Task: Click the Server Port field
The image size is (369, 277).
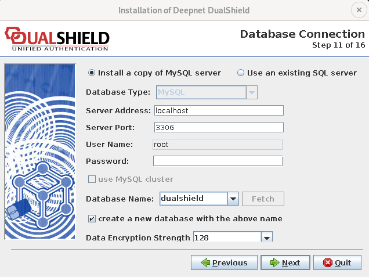Action: (219, 127)
